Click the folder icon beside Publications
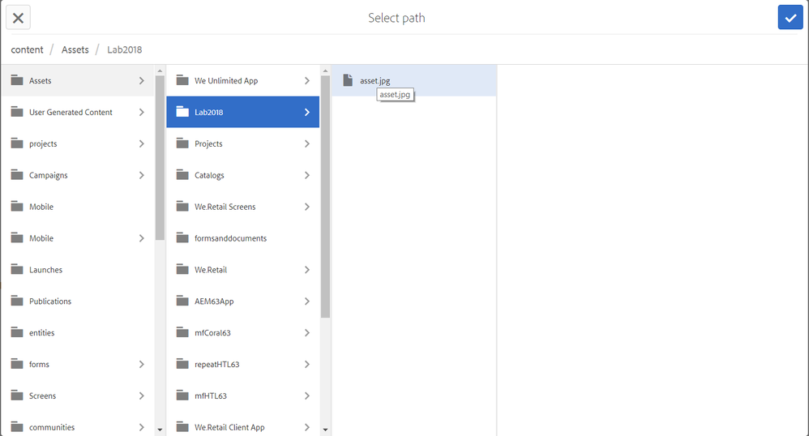The width and height of the screenshot is (809, 436). [x=16, y=301]
